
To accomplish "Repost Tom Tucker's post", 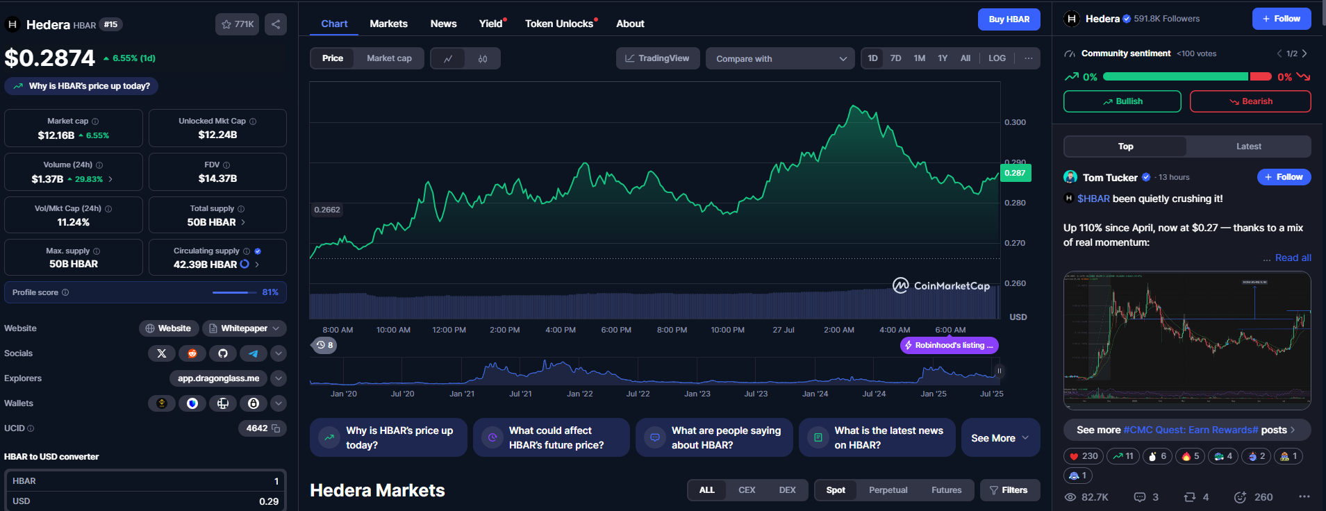I will [1190, 497].
